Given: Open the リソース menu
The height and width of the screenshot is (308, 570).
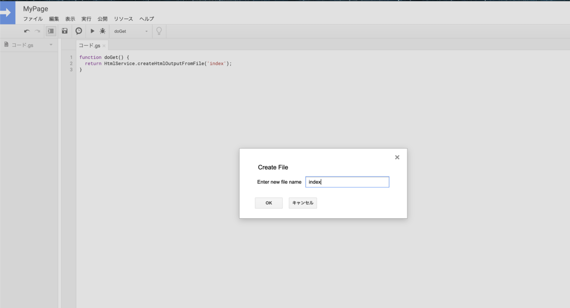Looking at the screenshot, I should [x=123, y=19].
